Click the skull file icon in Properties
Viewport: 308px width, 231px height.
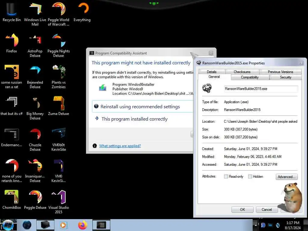point(207,88)
